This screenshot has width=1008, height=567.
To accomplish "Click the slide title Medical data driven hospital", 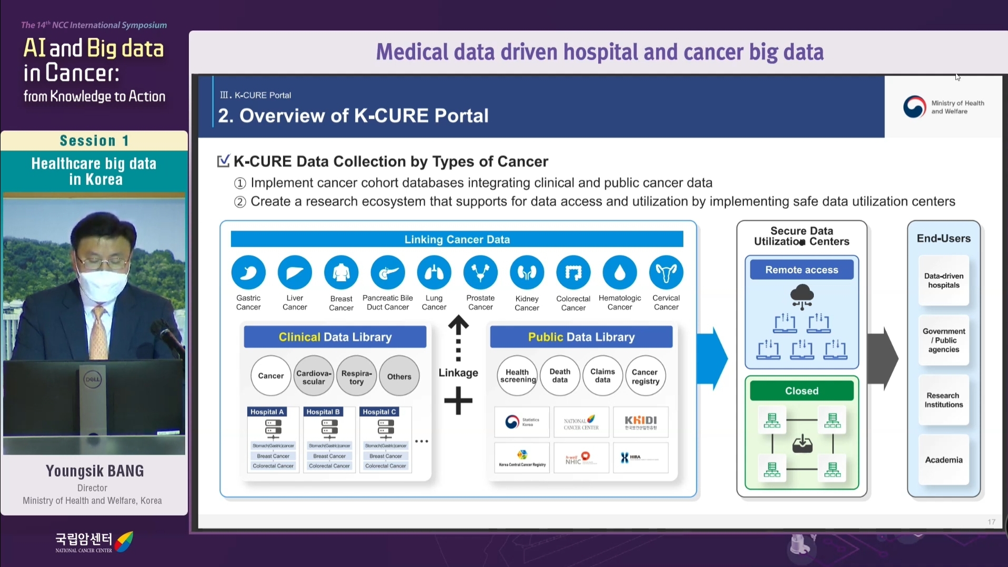I will [600, 51].
